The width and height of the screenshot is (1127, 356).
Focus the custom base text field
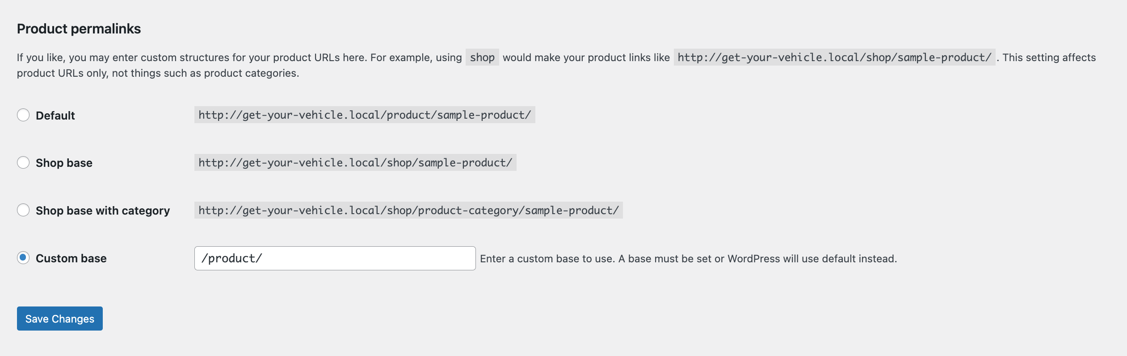click(335, 258)
